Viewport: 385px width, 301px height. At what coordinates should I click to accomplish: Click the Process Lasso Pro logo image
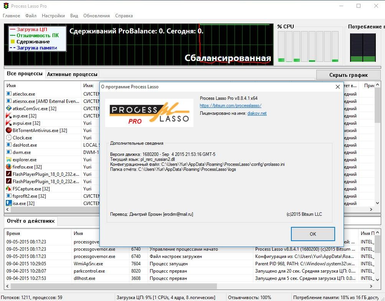[x=149, y=113]
